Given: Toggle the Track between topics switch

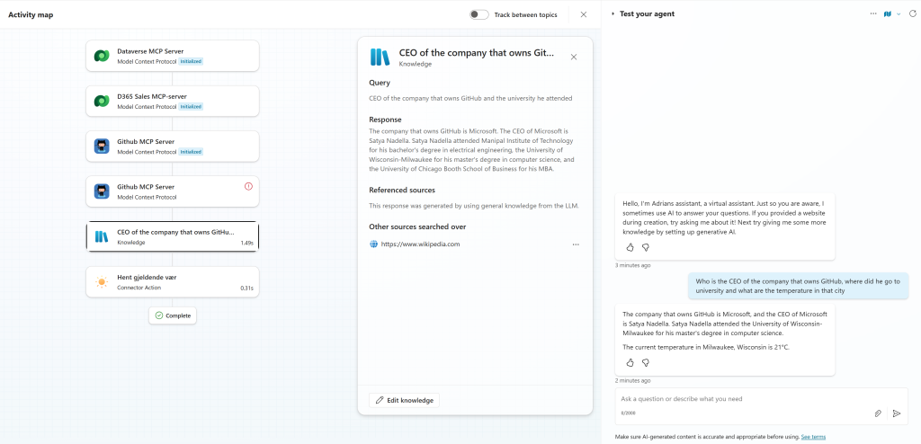Looking at the screenshot, I should point(479,14).
